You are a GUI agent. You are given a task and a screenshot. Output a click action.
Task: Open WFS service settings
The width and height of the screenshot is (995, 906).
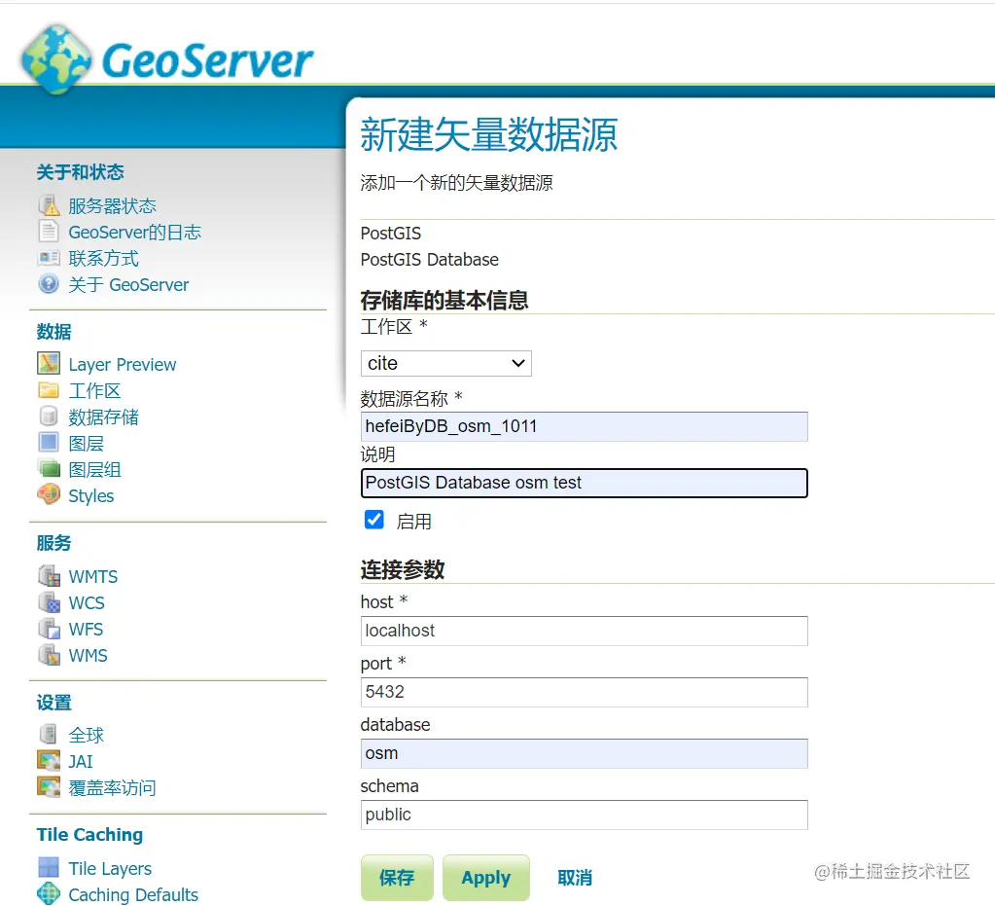pyautogui.click(x=86, y=630)
